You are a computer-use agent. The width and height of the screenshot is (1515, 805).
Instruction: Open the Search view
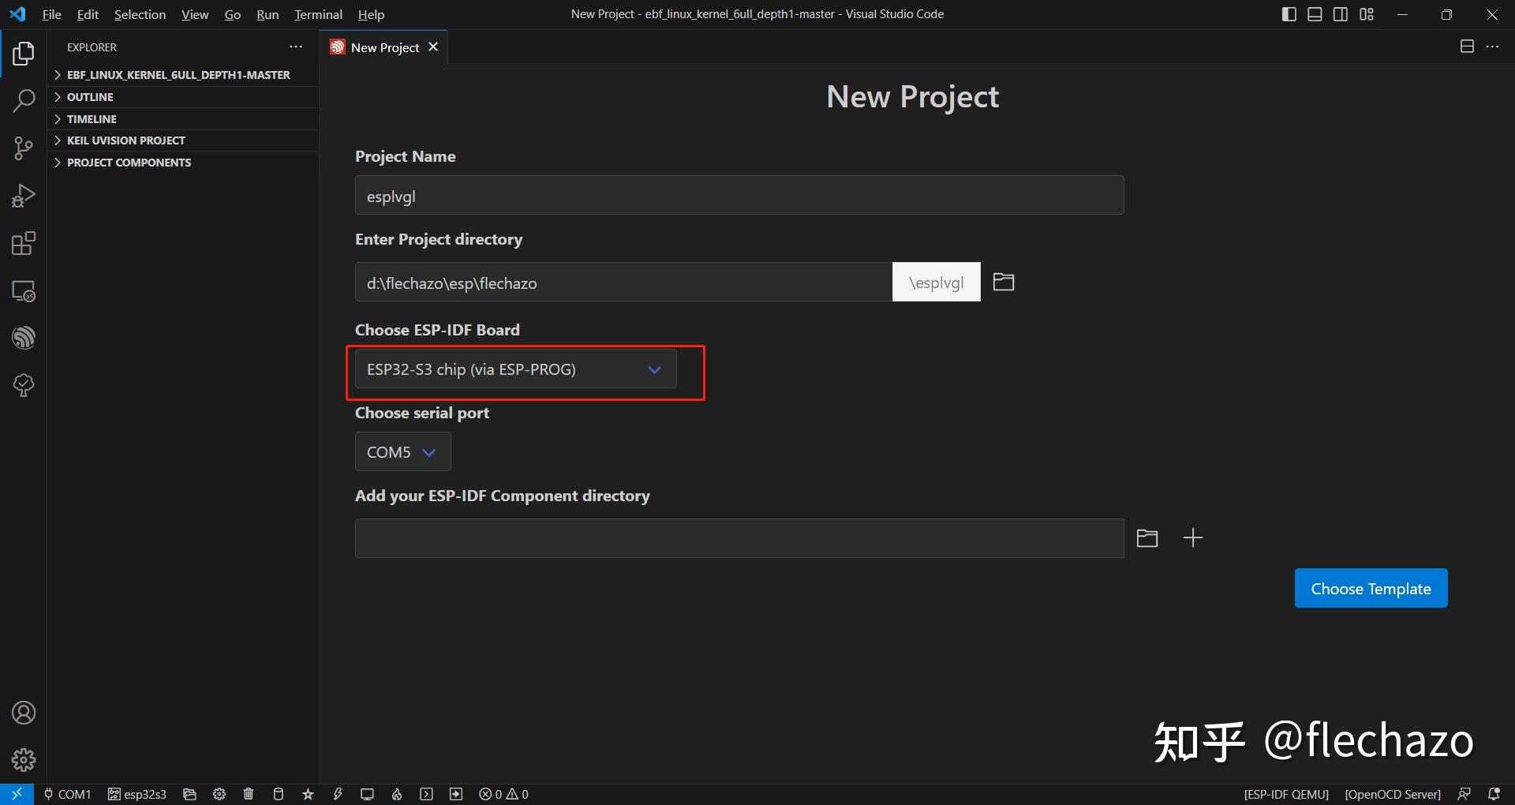coord(24,101)
